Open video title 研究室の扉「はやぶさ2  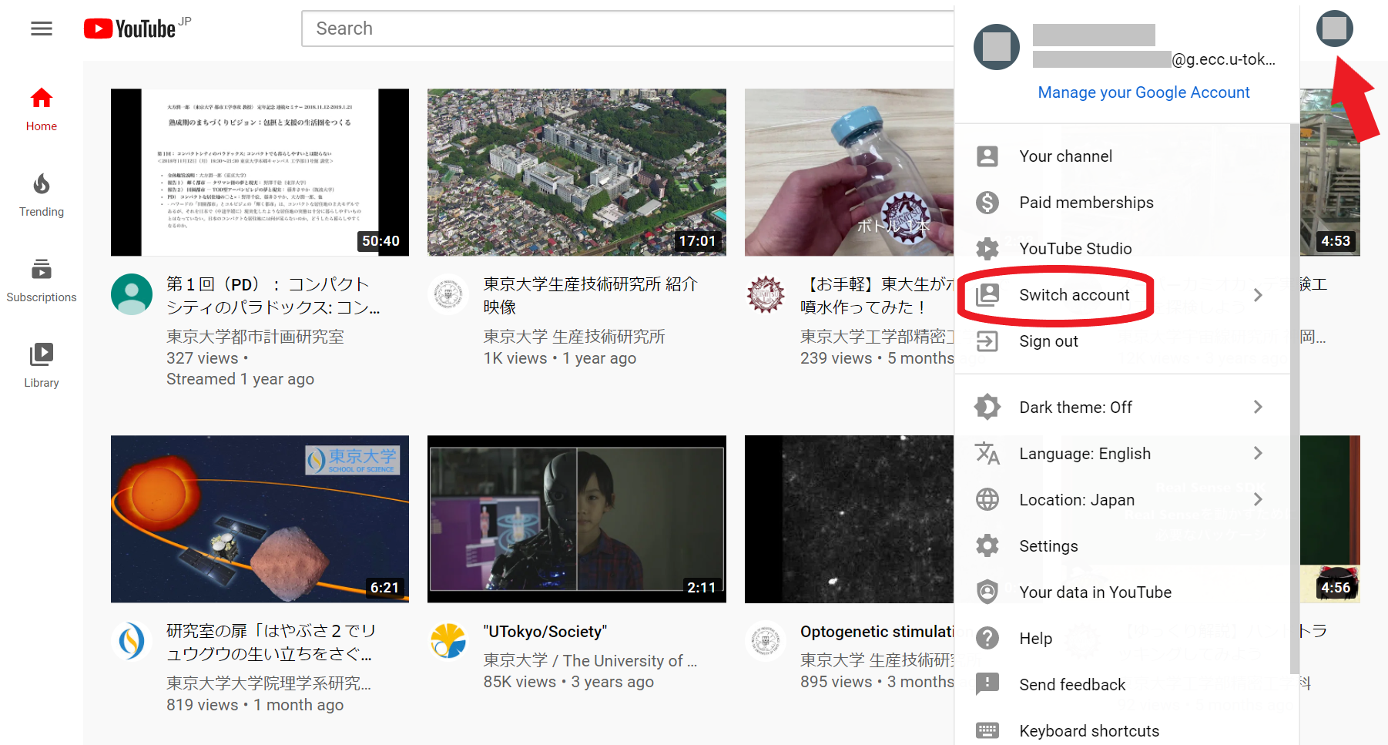pos(271,643)
